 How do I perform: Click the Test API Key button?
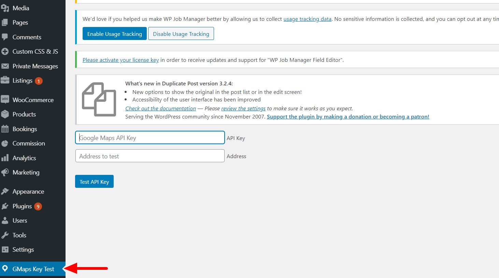click(94, 182)
